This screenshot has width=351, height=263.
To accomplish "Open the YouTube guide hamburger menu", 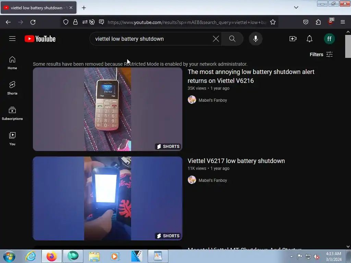I will [12, 39].
